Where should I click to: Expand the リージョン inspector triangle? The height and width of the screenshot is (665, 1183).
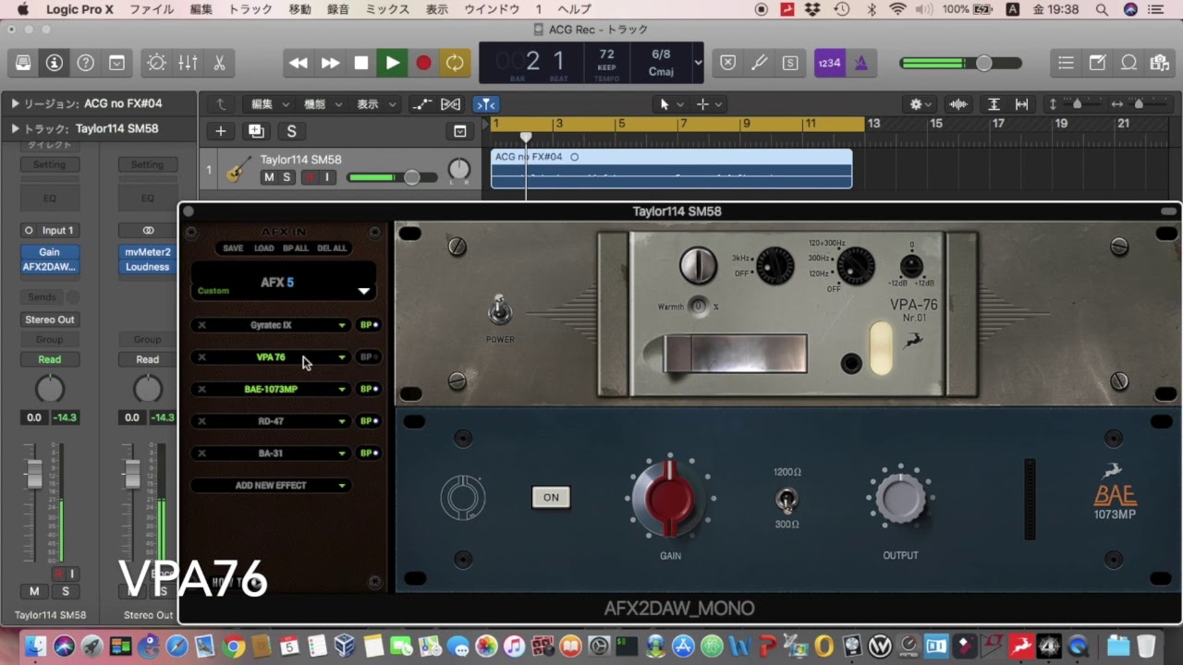(x=16, y=104)
